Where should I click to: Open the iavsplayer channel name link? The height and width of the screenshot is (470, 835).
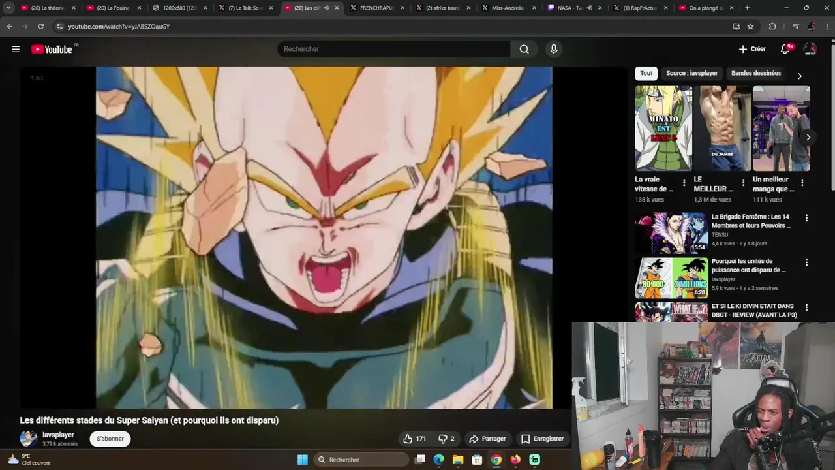(58, 435)
